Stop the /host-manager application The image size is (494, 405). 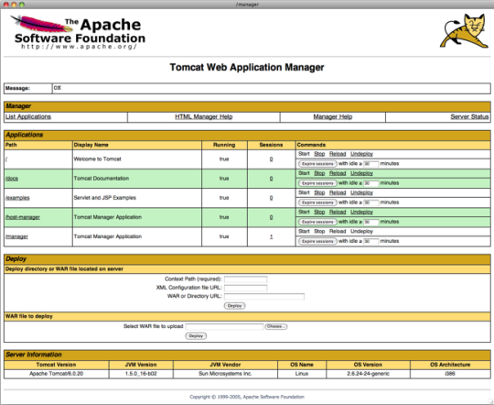tap(319, 212)
